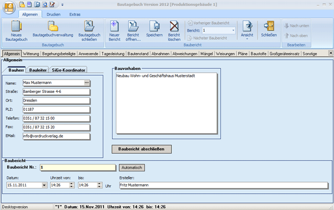Open Bautagebuchverwaltung from the ribbon
Image resolution: width=334 pixels, height=210 pixels.
point(53,29)
